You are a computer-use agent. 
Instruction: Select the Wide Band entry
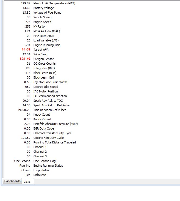point(40,54)
